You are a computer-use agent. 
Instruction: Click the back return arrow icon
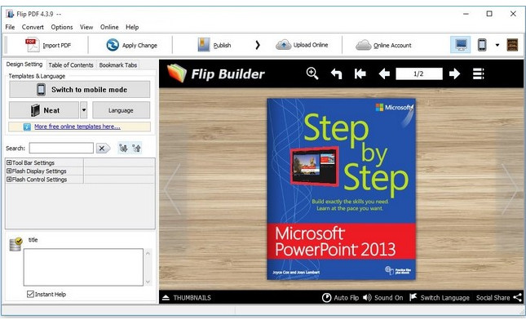336,73
